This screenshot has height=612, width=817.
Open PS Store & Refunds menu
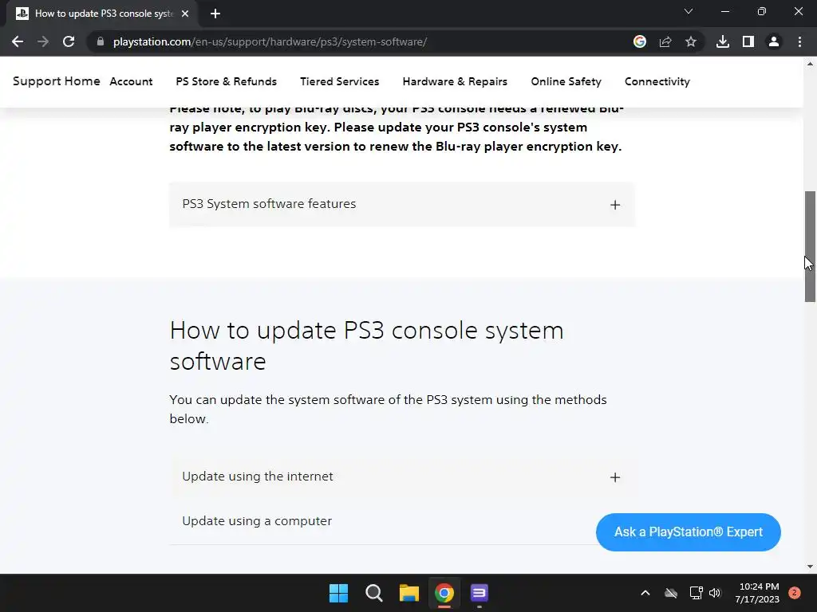(226, 81)
